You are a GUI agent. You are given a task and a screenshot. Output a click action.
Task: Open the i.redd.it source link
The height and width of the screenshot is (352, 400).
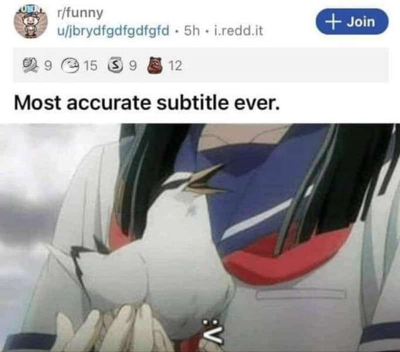click(239, 31)
